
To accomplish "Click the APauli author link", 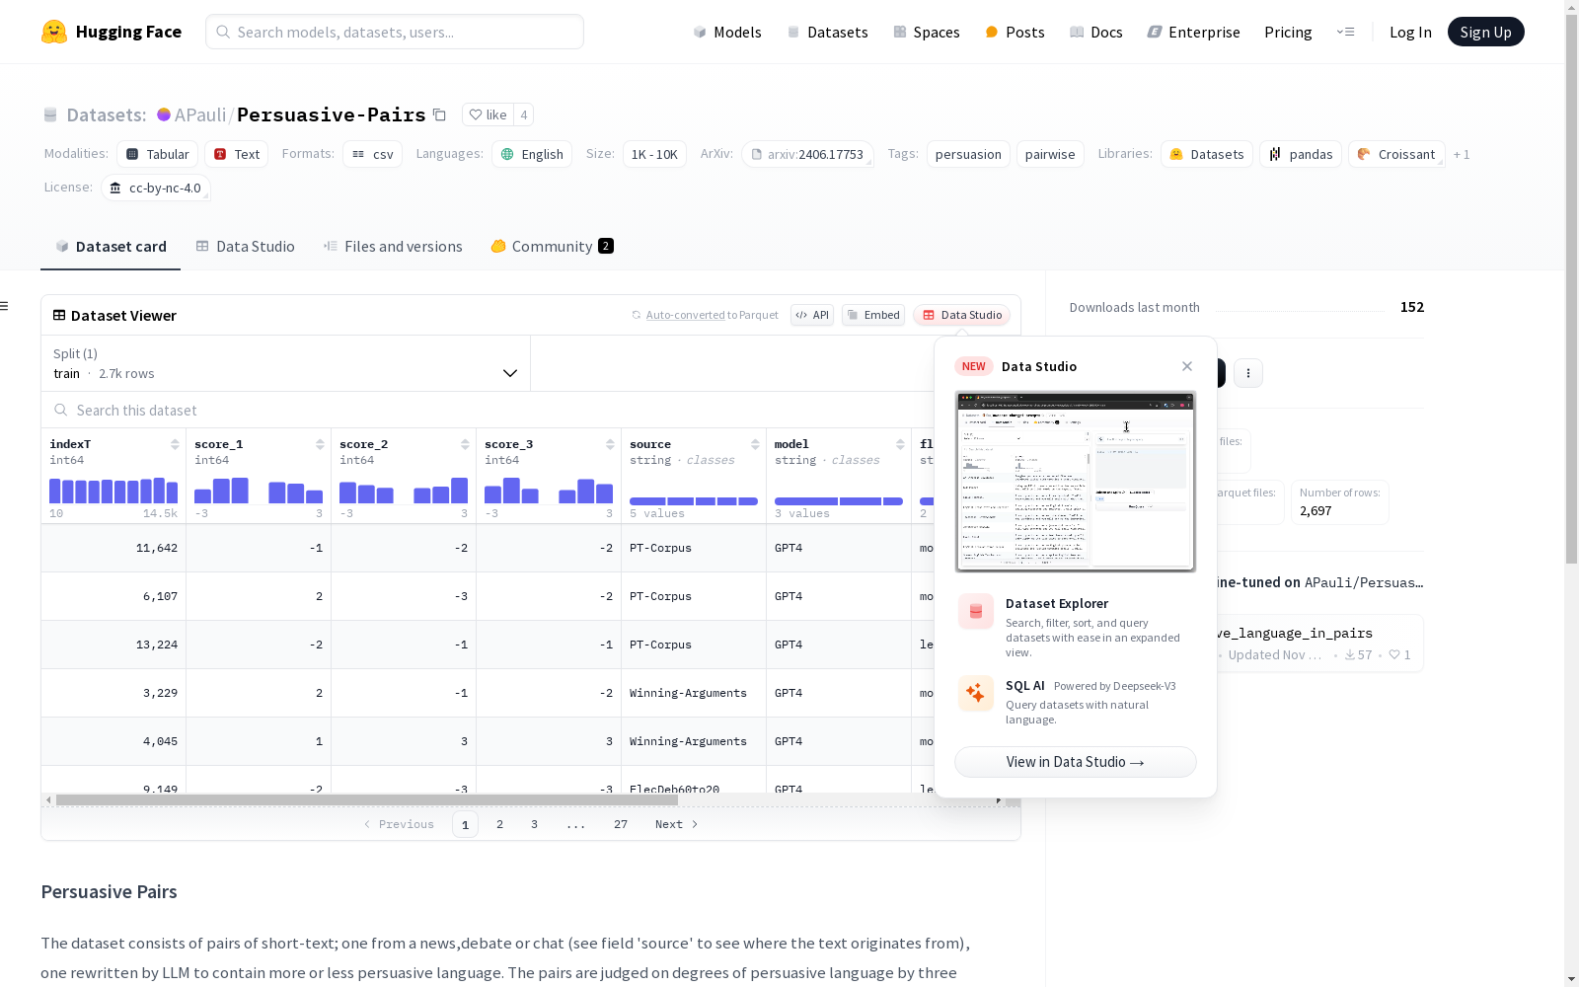I will pyautogui.click(x=200, y=114).
